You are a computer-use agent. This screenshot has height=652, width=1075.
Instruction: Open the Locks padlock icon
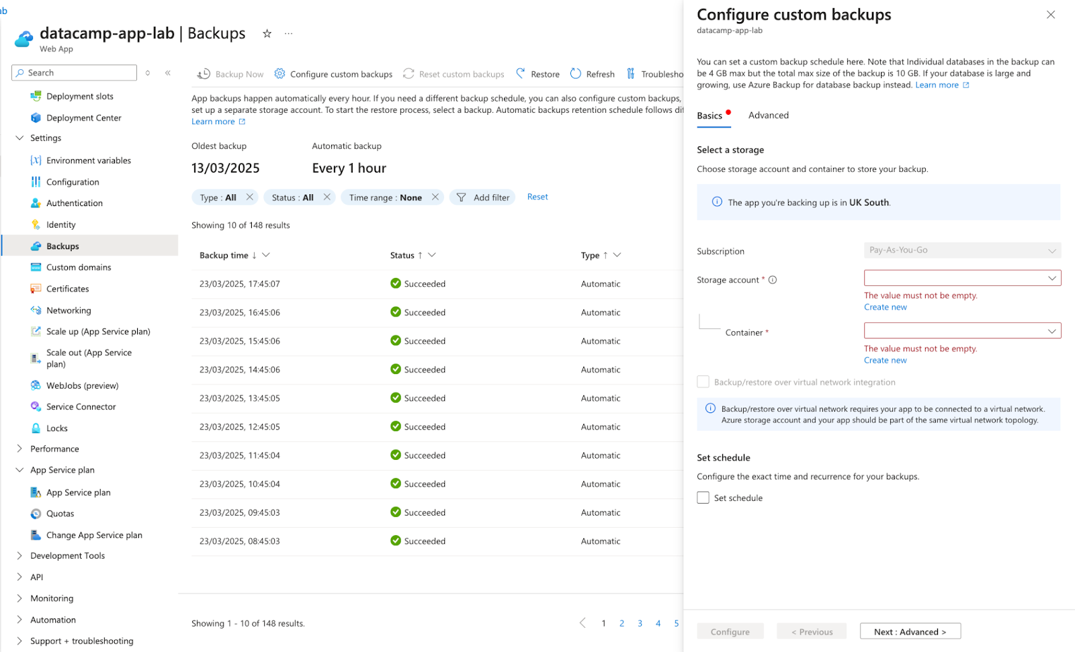point(36,428)
